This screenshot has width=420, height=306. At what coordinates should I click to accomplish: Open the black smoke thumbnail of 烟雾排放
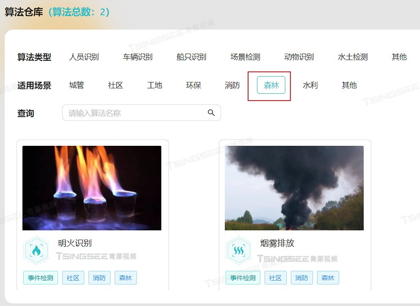click(x=294, y=188)
